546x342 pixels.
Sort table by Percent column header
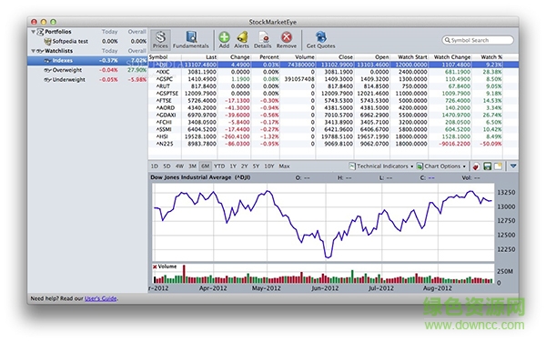coord(266,57)
